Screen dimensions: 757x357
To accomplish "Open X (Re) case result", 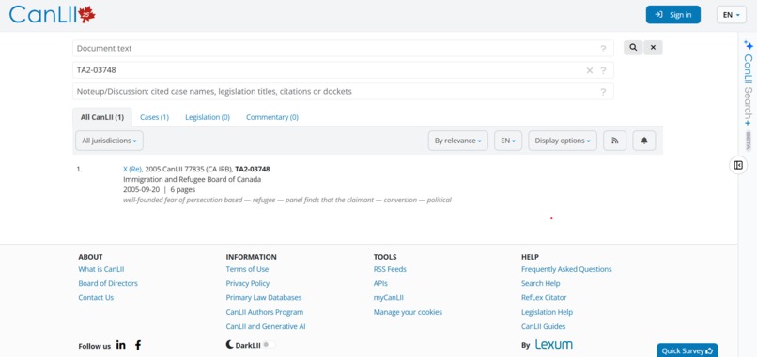I will point(132,169).
